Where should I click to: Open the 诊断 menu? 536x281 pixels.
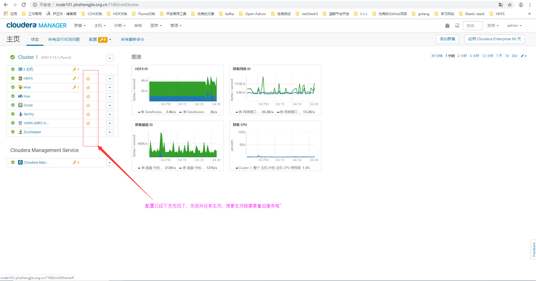120,25
